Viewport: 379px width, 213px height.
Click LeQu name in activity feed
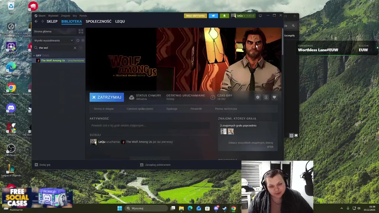point(102,142)
